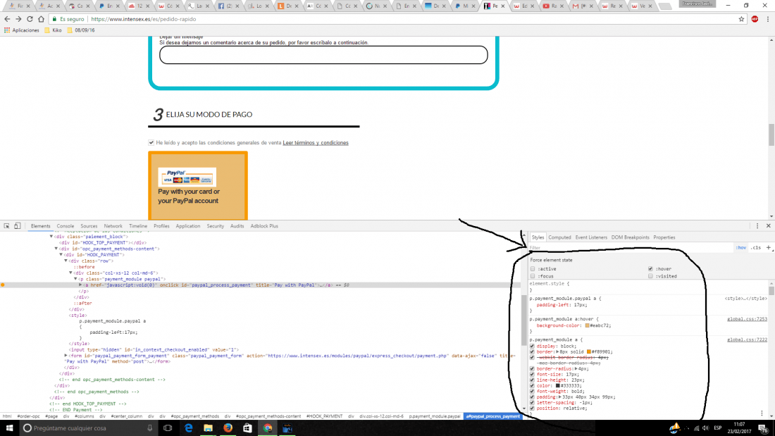Image resolution: width=775 pixels, height=436 pixels.
Task: Add new style rule plus icon
Action: coord(768,248)
